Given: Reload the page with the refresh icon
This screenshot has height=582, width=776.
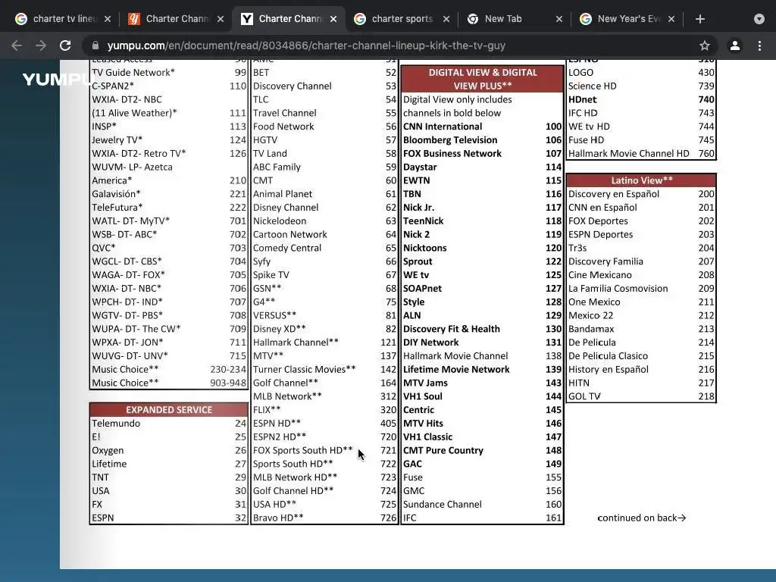Looking at the screenshot, I should (x=65, y=45).
